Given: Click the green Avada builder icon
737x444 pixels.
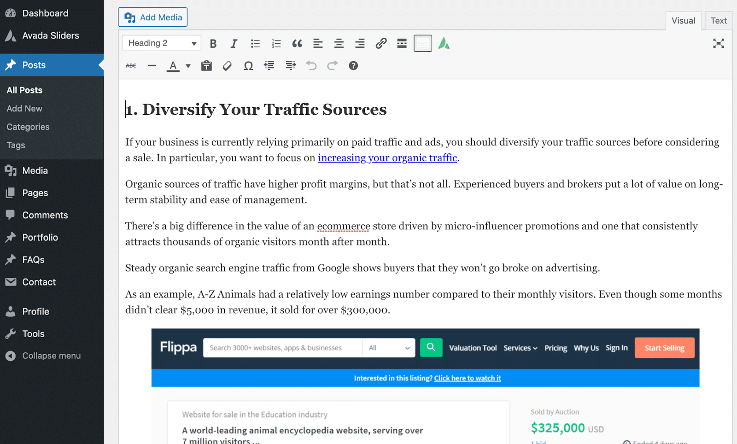Looking at the screenshot, I should [x=443, y=43].
